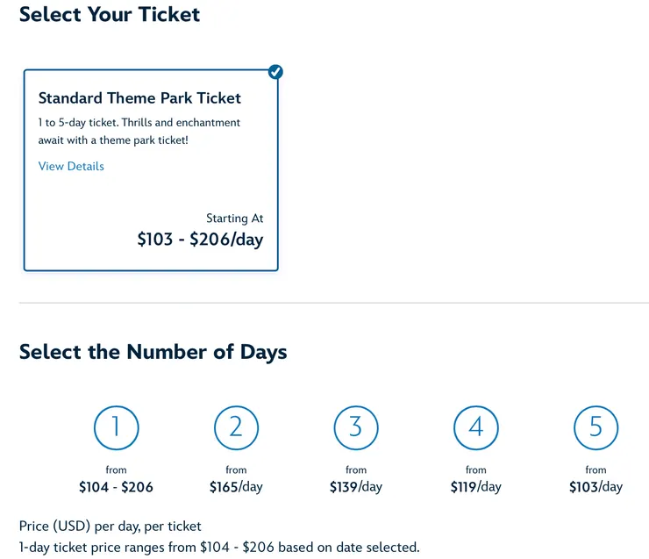The image size is (649, 559).
Task: Pick the 3-day circle option
Action: click(x=356, y=427)
